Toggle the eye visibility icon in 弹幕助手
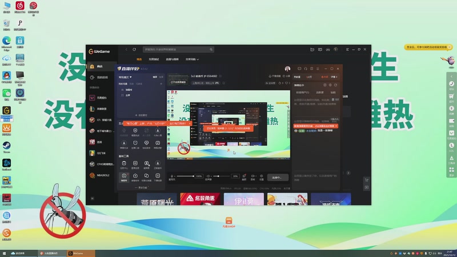457x257 pixels. click(337, 99)
